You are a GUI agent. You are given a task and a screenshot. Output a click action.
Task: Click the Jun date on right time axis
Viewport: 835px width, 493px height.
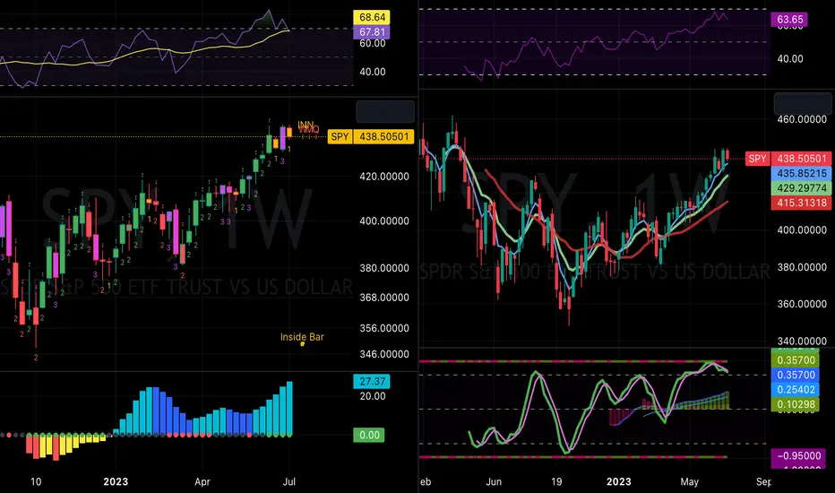494,482
